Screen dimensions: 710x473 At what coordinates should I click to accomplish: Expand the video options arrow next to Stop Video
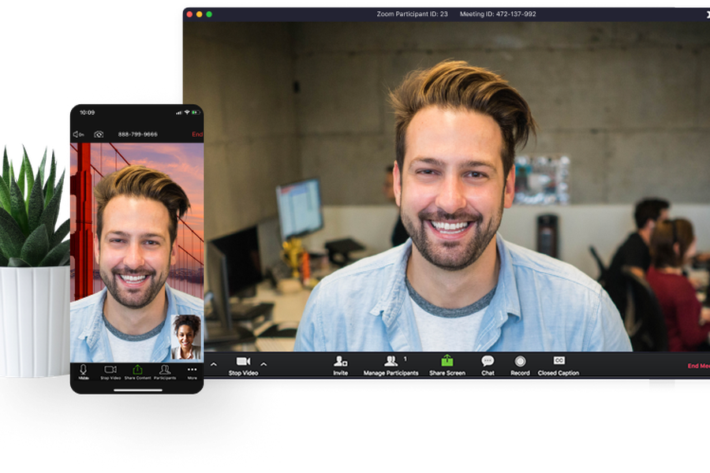coord(263,364)
